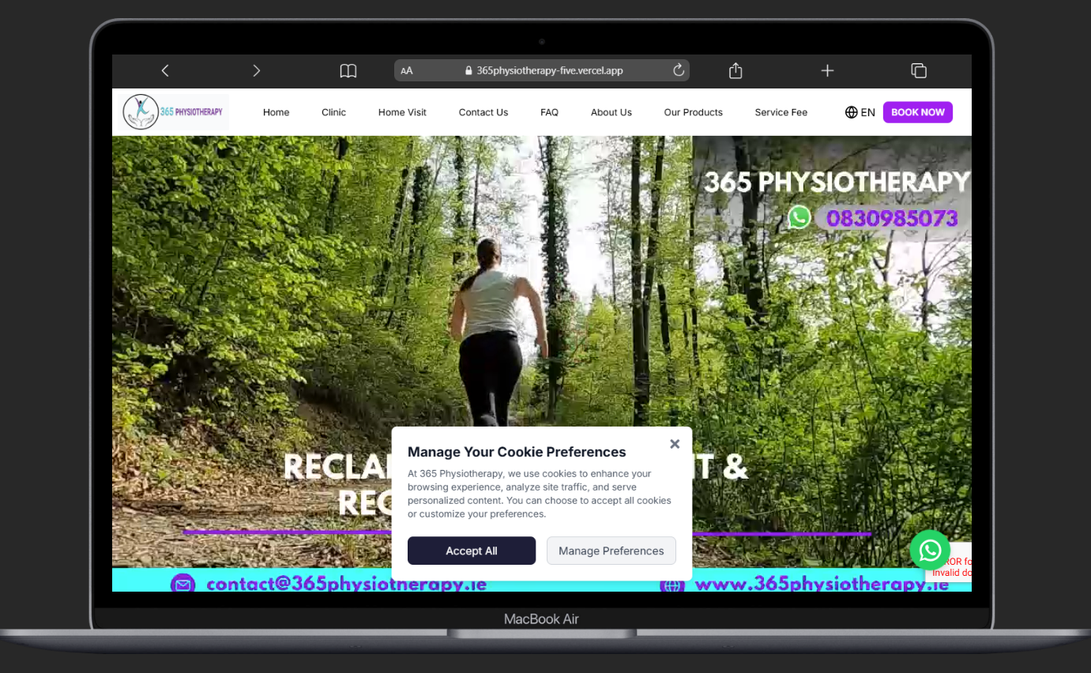1091x673 pixels.
Task: Click the Safari forward arrow
Action: pyautogui.click(x=256, y=71)
